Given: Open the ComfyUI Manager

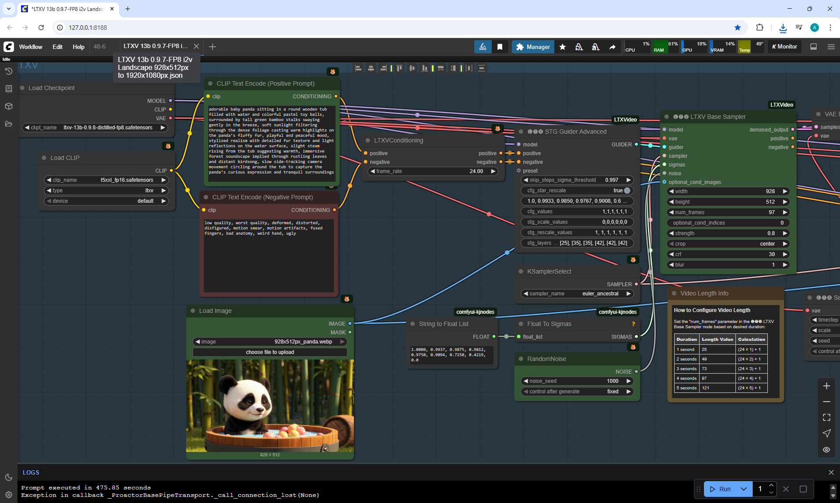Looking at the screenshot, I should pos(533,47).
